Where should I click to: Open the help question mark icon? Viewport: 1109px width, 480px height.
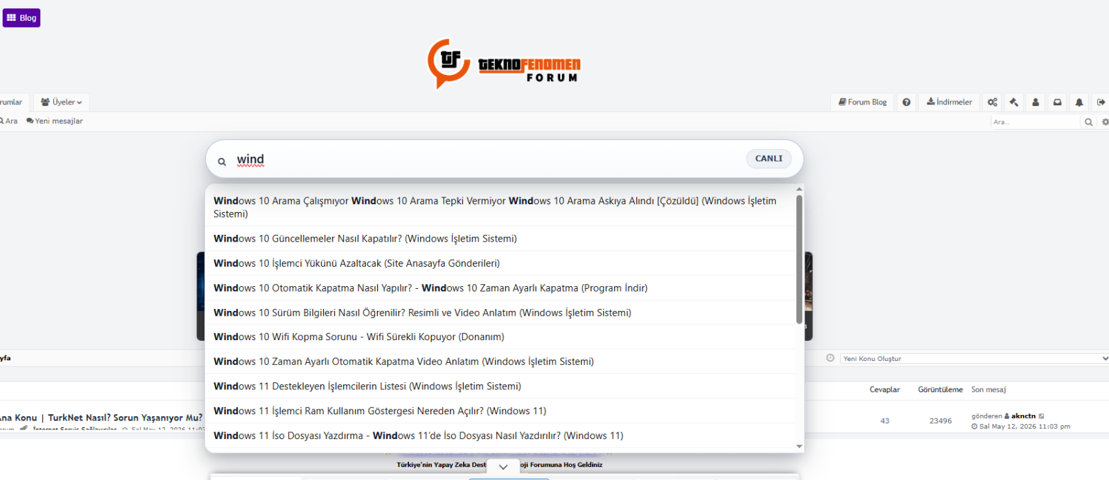[x=906, y=102]
